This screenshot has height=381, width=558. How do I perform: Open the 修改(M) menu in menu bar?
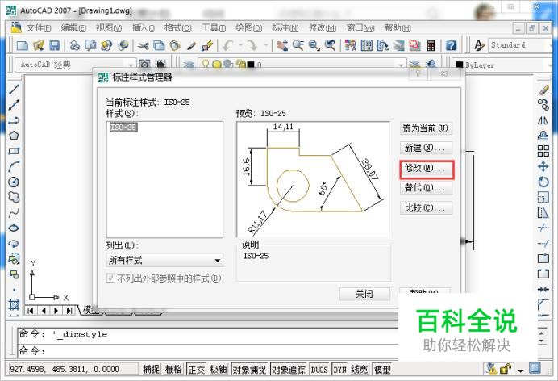323,27
